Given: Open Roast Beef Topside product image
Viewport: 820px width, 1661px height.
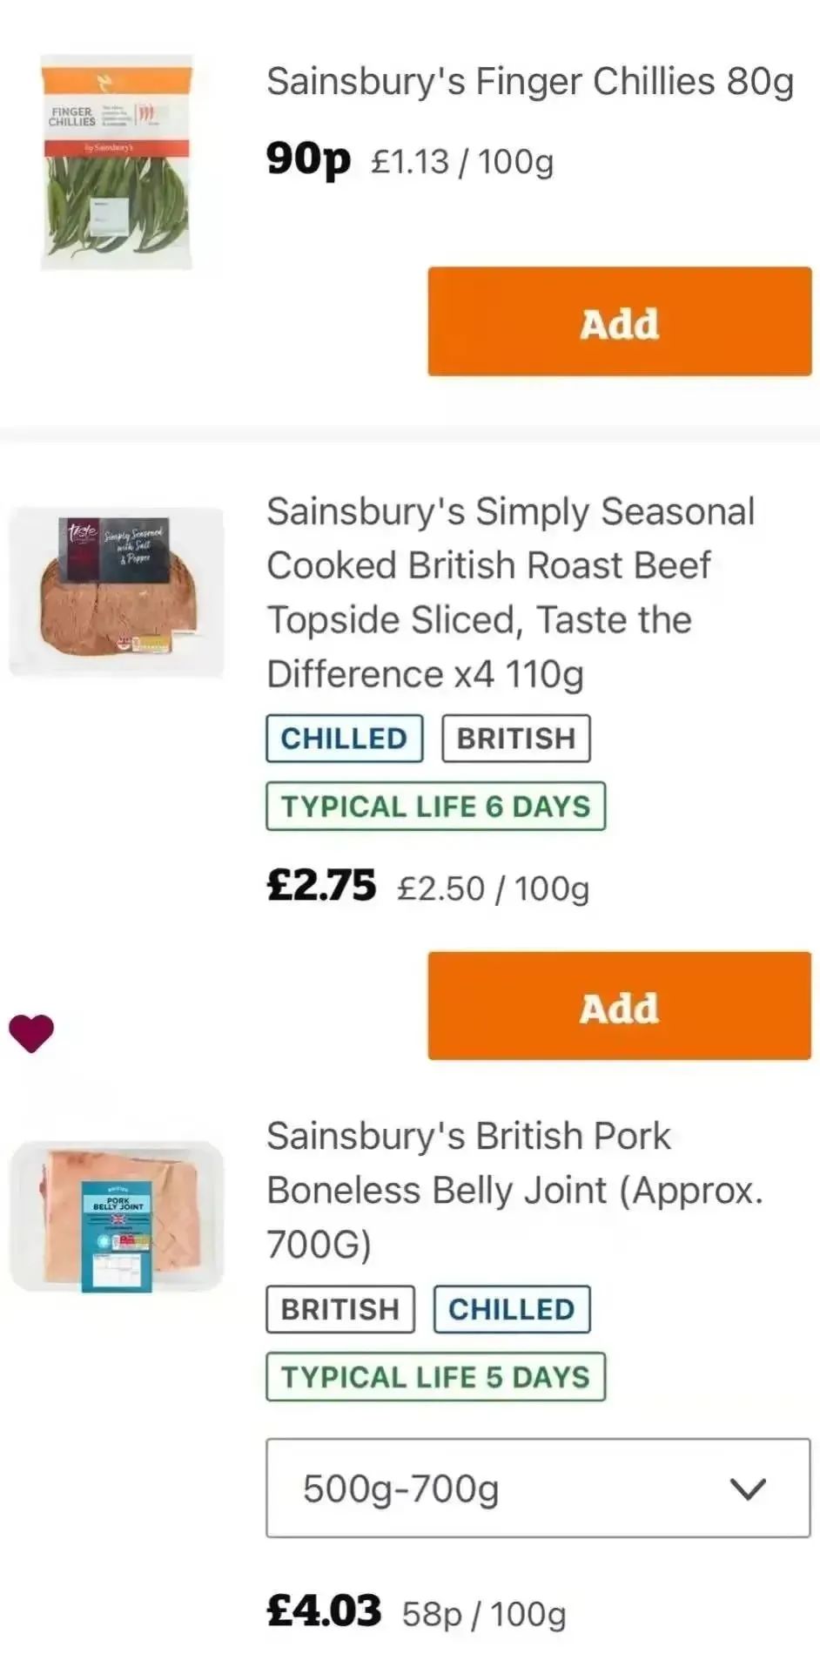Looking at the screenshot, I should pos(117,591).
